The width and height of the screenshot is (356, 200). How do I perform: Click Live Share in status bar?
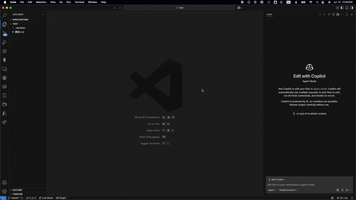tap(46, 198)
